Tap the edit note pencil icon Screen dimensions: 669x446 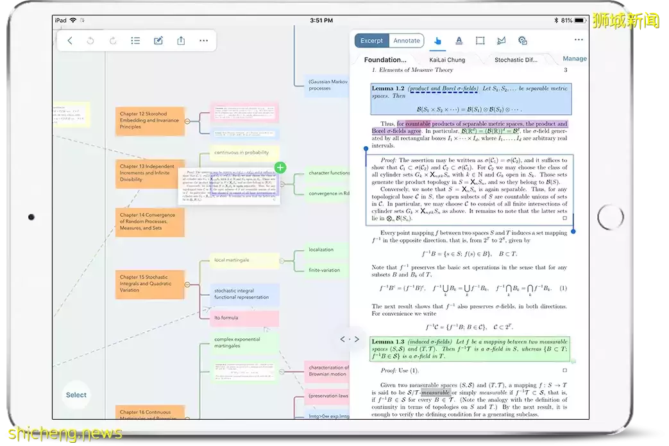click(158, 40)
